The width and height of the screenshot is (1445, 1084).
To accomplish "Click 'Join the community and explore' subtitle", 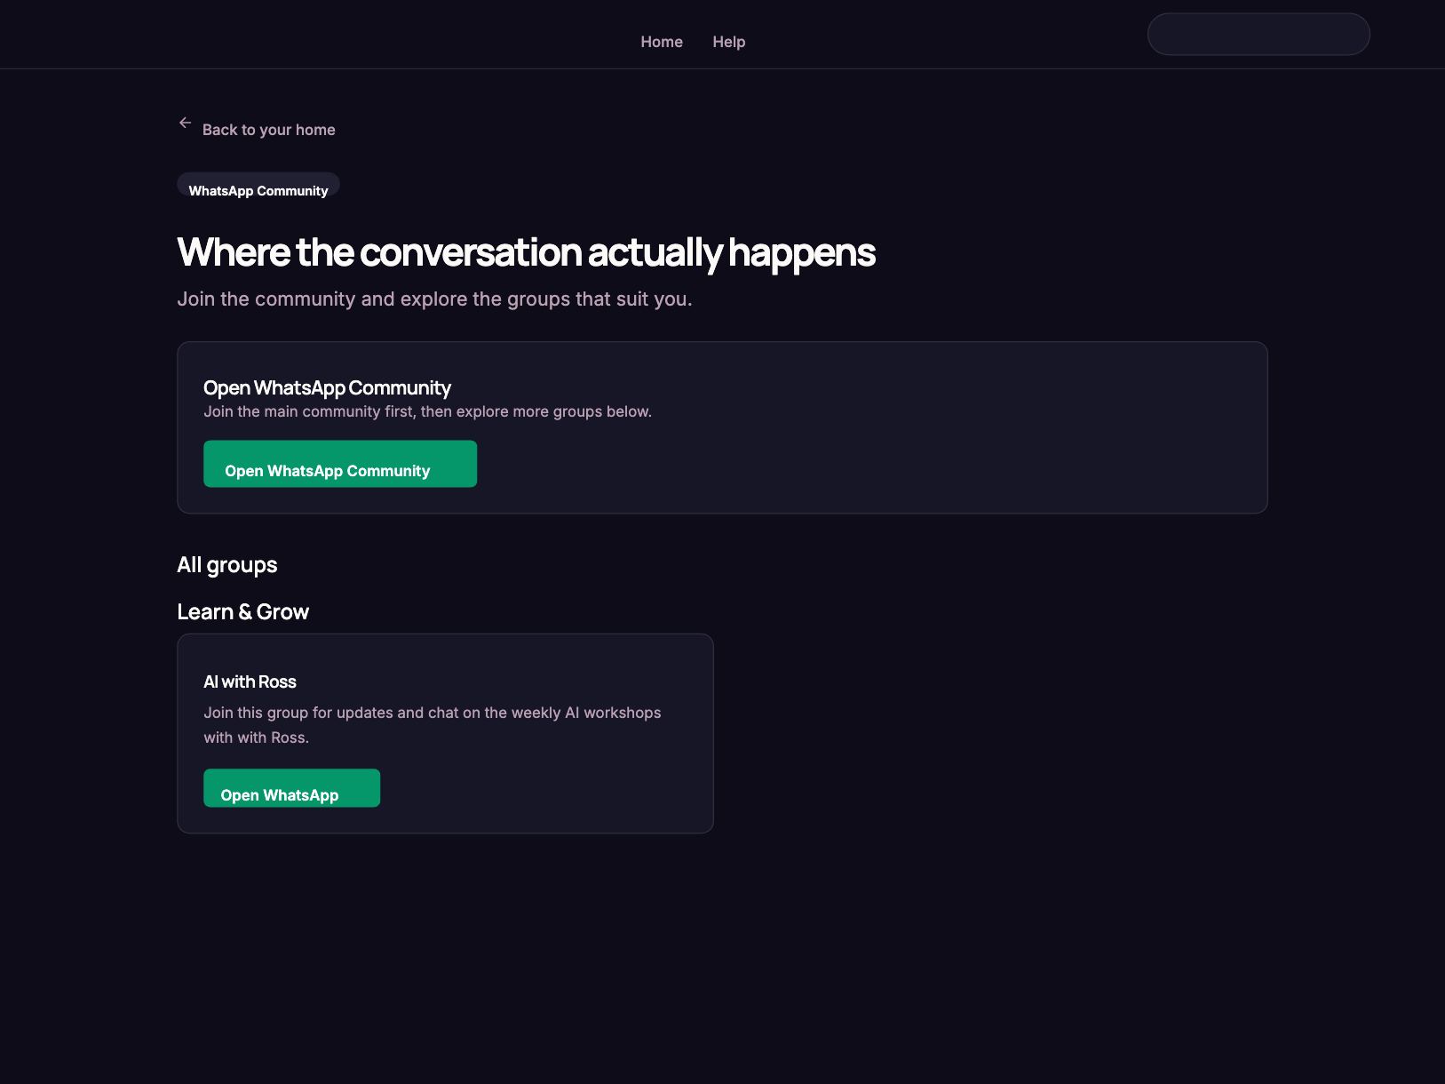I will pos(434,299).
